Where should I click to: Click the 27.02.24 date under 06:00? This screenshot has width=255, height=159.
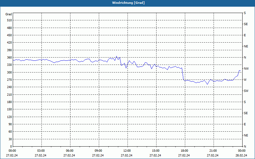click(x=69, y=156)
